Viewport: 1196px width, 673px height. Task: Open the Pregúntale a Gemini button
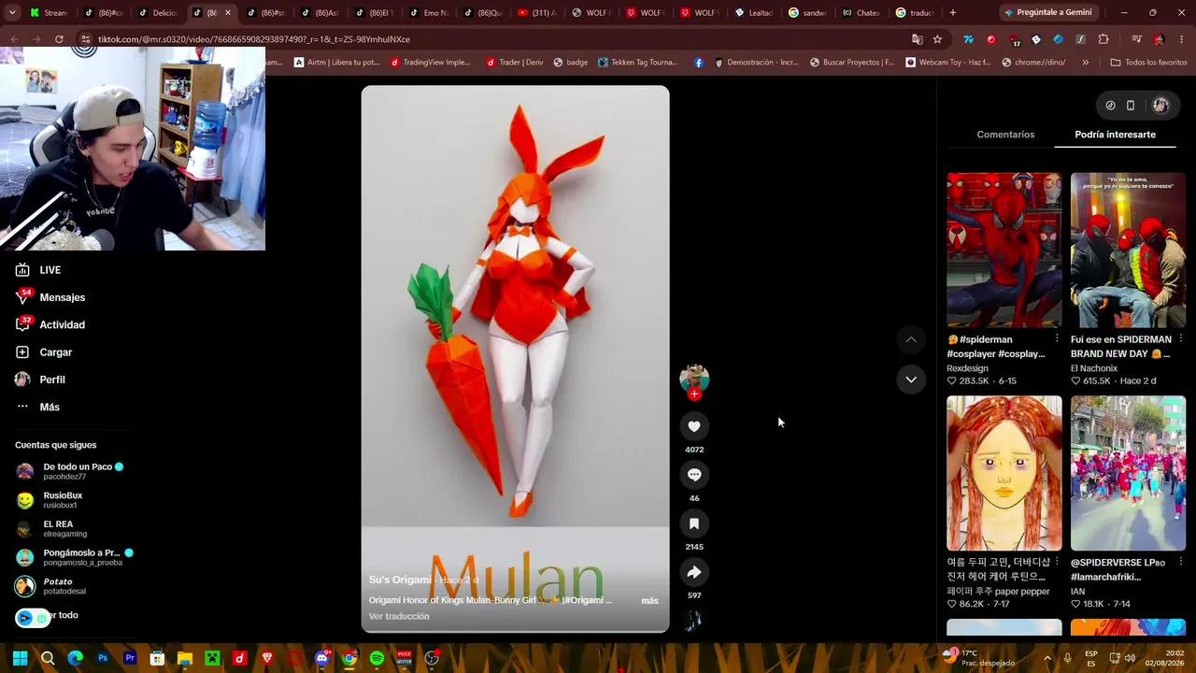(x=1046, y=12)
